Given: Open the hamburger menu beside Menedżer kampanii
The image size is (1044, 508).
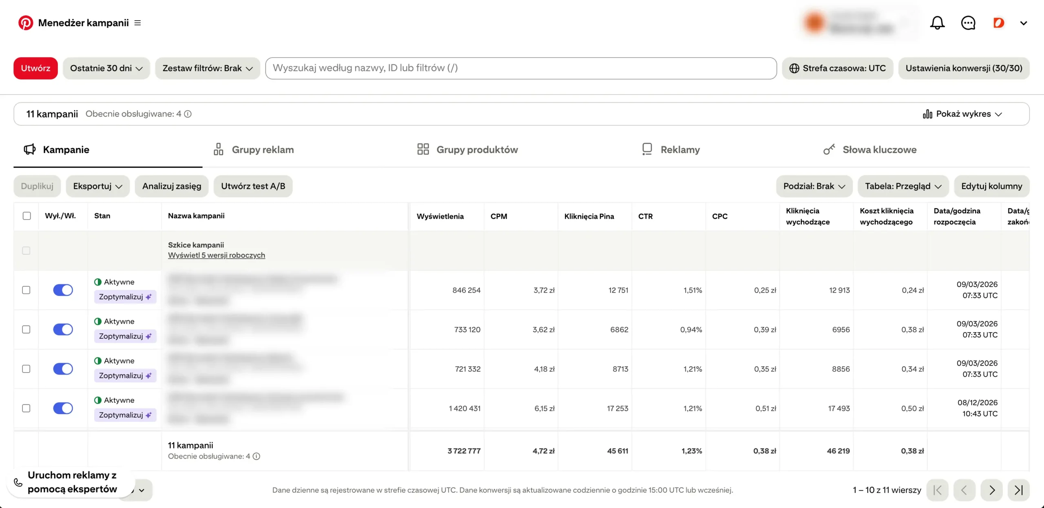Looking at the screenshot, I should tap(138, 23).
